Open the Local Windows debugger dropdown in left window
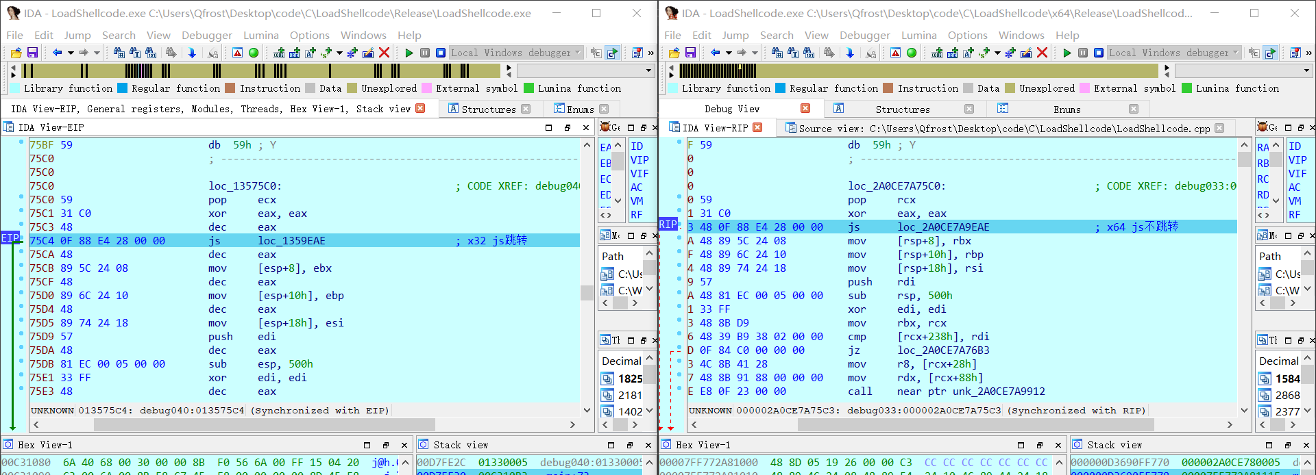Screen dimensions: 1316x475 click(577, 53)
